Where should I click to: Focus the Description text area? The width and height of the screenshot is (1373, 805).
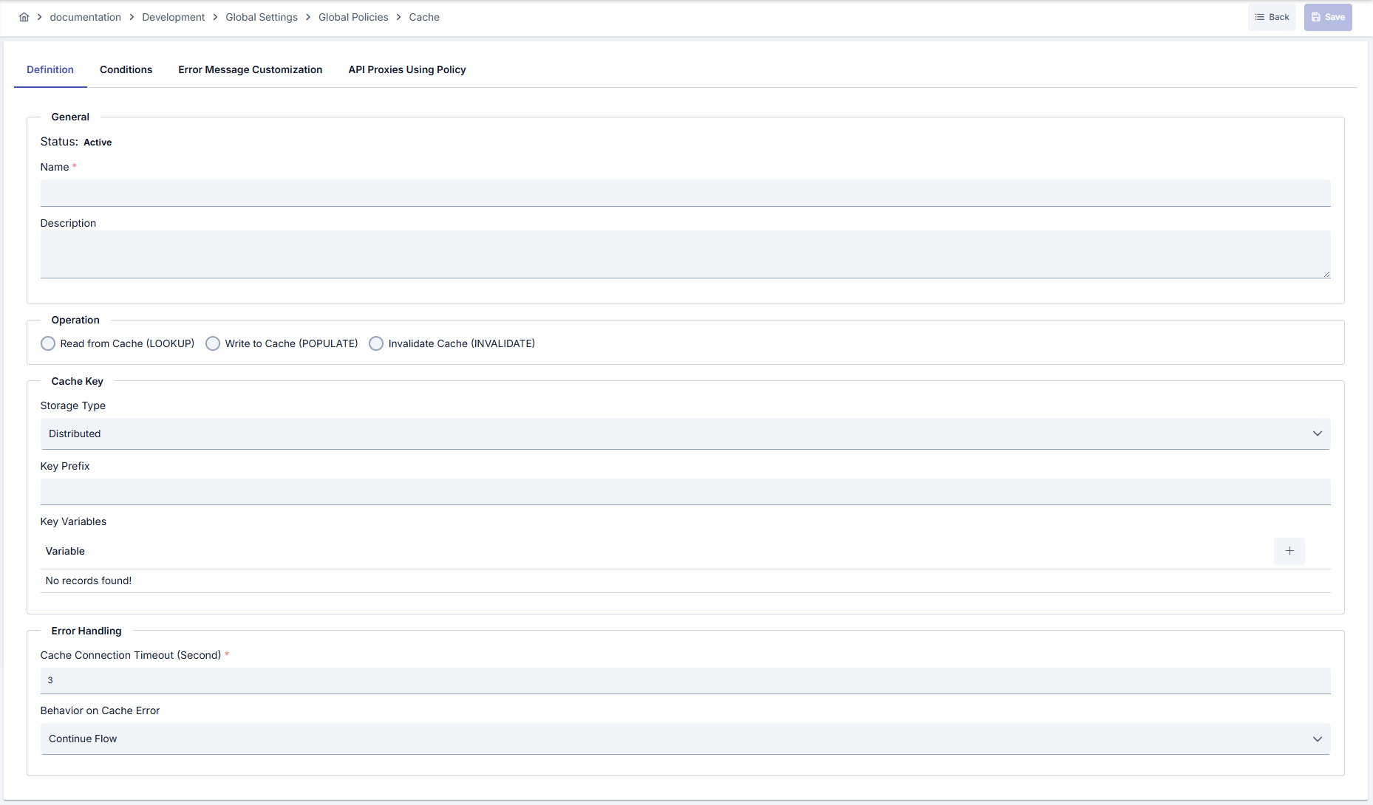pos(685,254)
